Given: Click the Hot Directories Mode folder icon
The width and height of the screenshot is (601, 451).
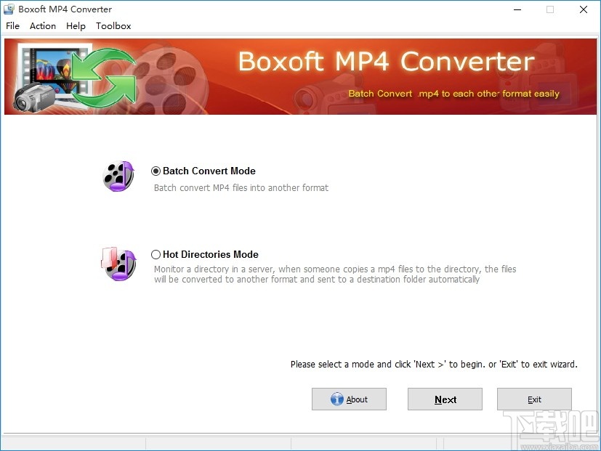Looking at the screenshot, I should pyautogui.click(x=118, y=264).
